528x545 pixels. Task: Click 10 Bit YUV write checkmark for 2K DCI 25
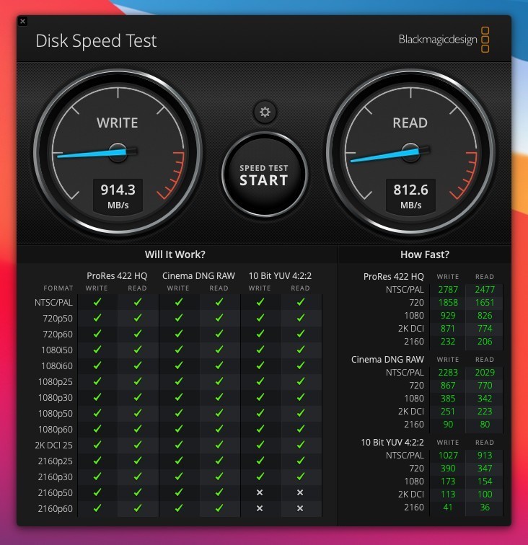tap(260, 445)
